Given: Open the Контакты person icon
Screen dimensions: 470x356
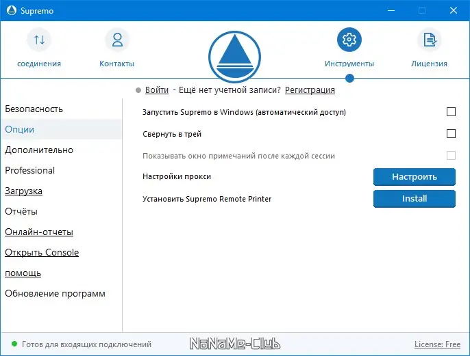Looking at the screenshot, I should [x=117, y=40].
